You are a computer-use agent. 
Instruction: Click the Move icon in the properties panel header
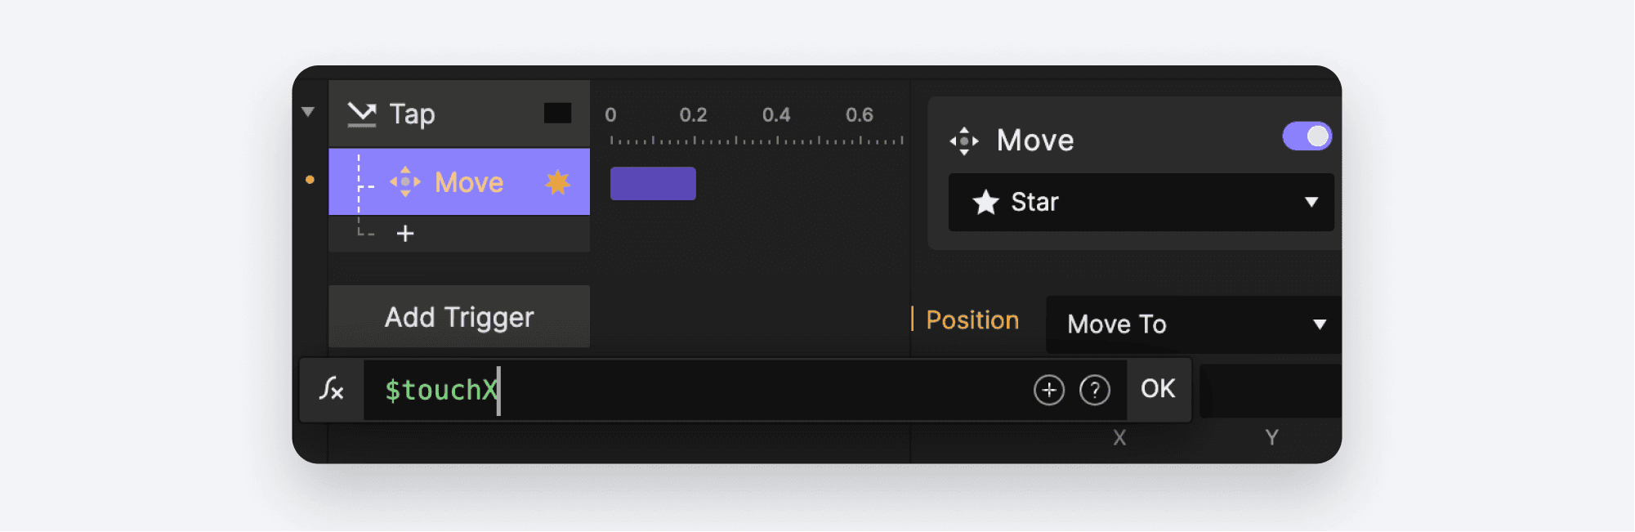pos(966,140)
